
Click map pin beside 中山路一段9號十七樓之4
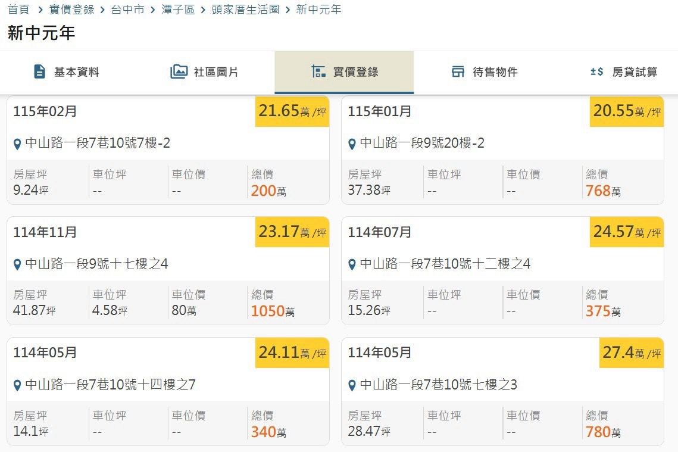(17, 264)
